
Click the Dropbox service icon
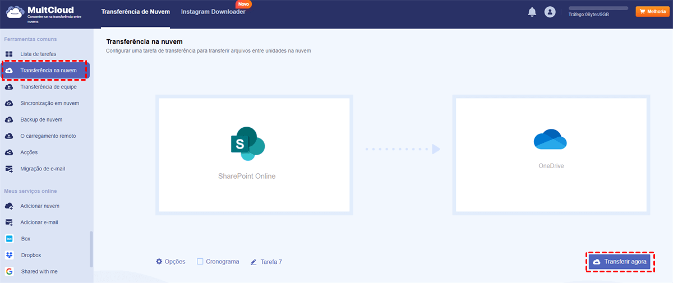pyautogui.click(x=9, y=255)
